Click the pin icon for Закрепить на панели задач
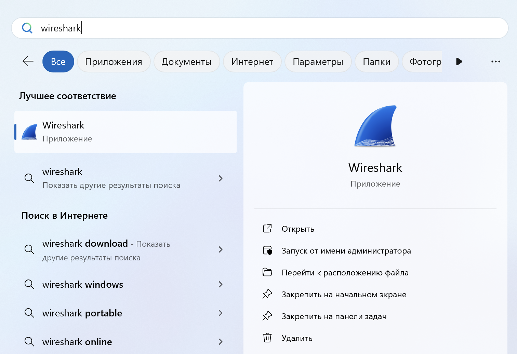Image resolution: width=517 pixels, height=354 pixels. click(x=268, y=316)
